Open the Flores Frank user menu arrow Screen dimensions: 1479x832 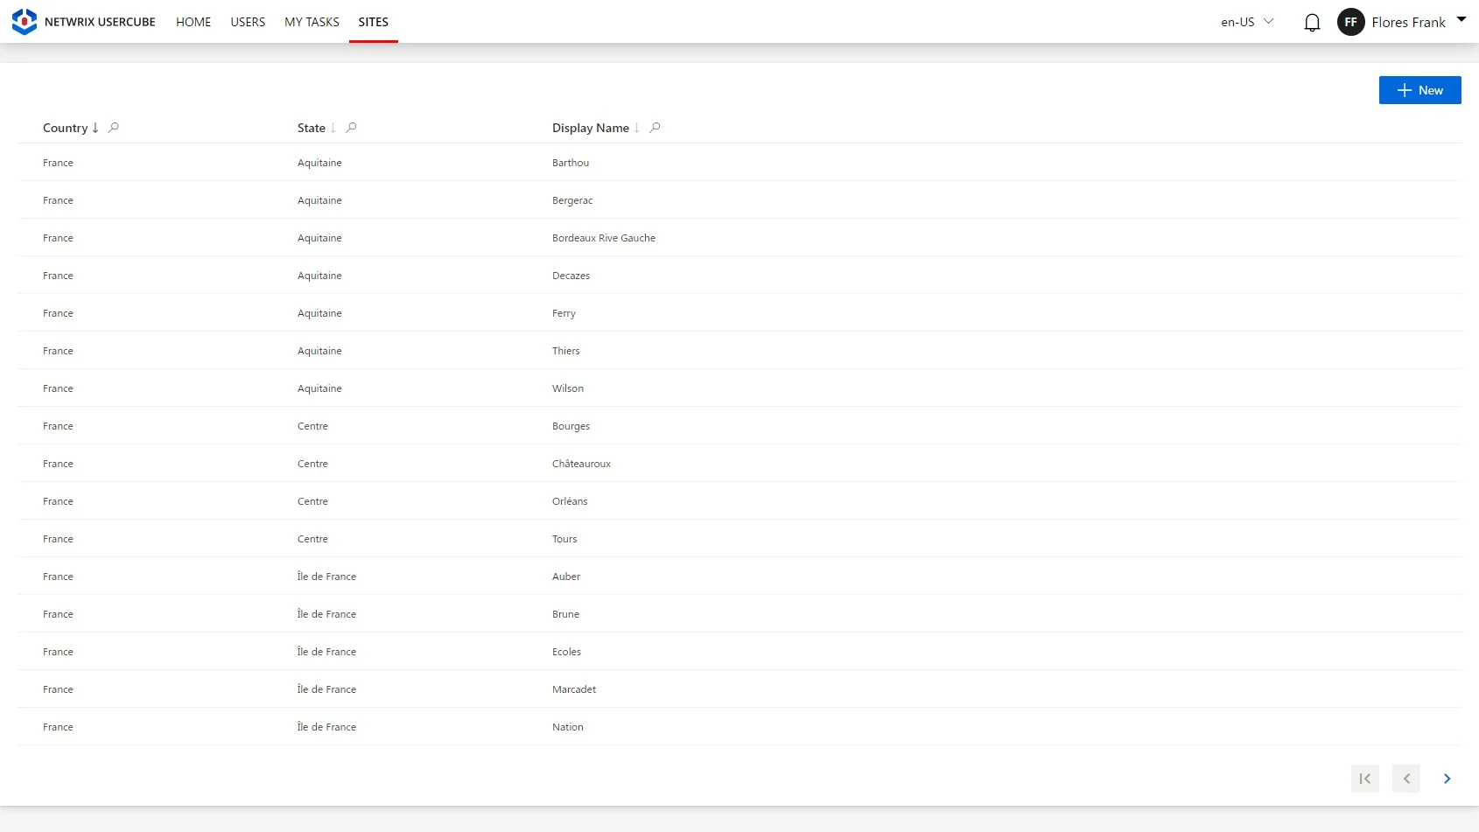[1461, 19]
